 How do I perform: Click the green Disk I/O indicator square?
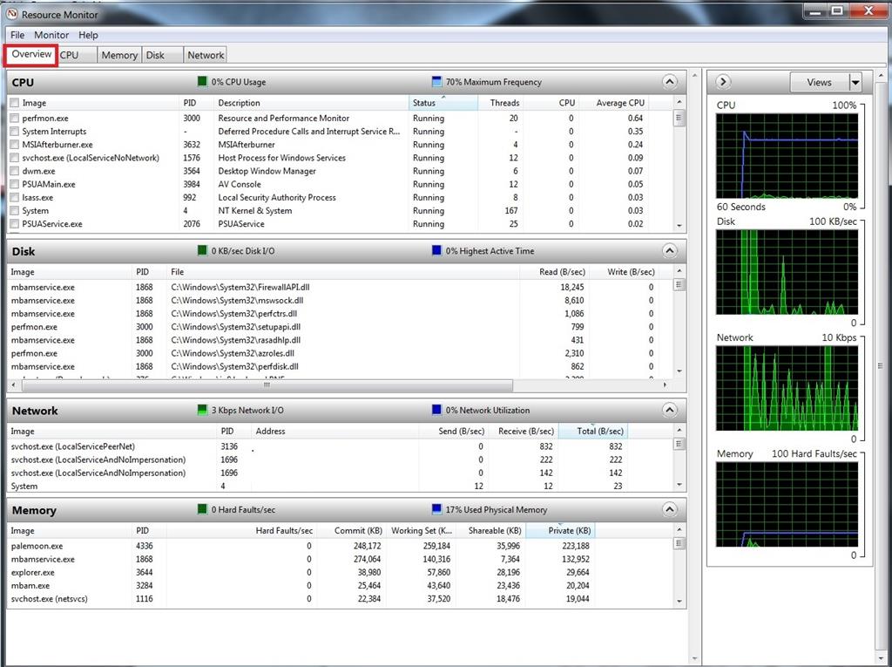coord(202,250)
